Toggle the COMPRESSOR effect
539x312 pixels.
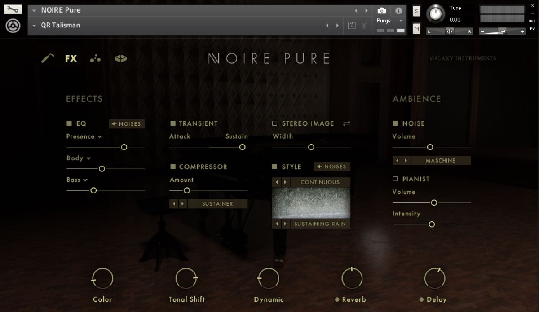(x=173, y=167)
